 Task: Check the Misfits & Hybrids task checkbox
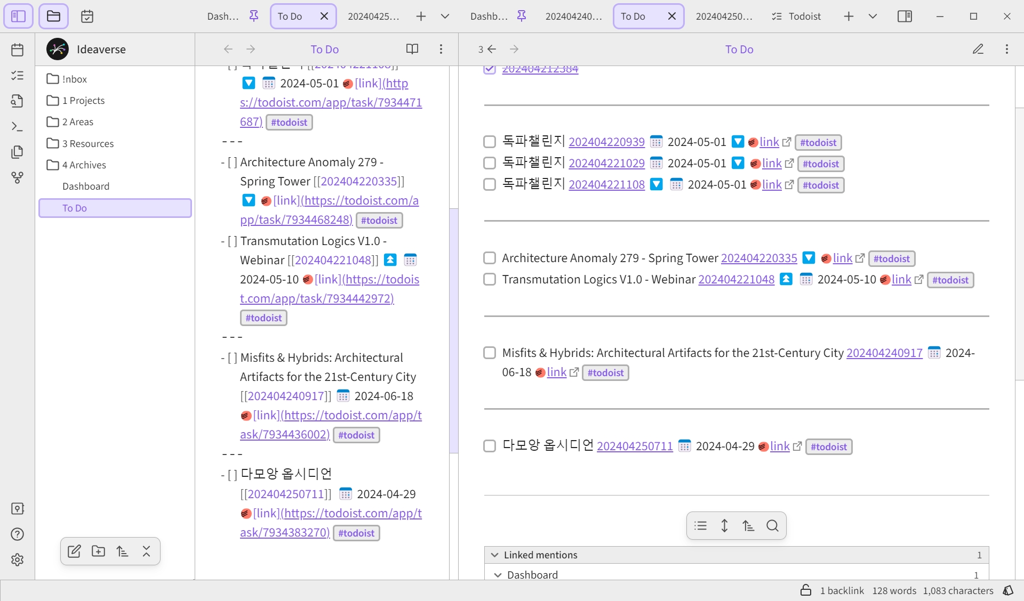(x=489, y=353)
